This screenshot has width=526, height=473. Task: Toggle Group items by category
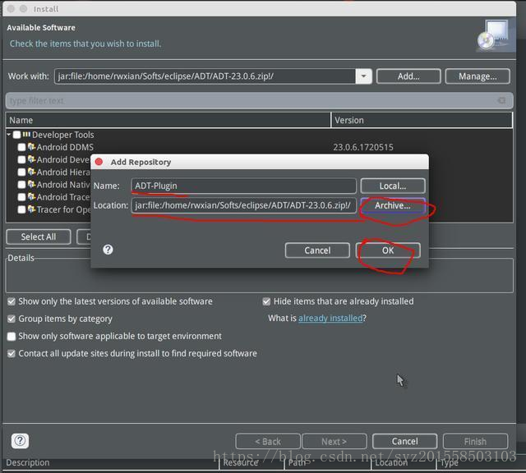click(x=12, y=319)
